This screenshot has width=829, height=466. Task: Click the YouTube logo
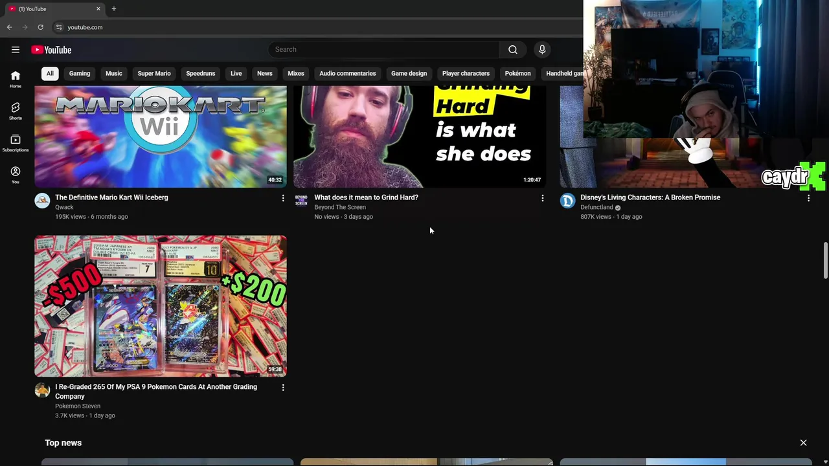[x=51, y=50]
